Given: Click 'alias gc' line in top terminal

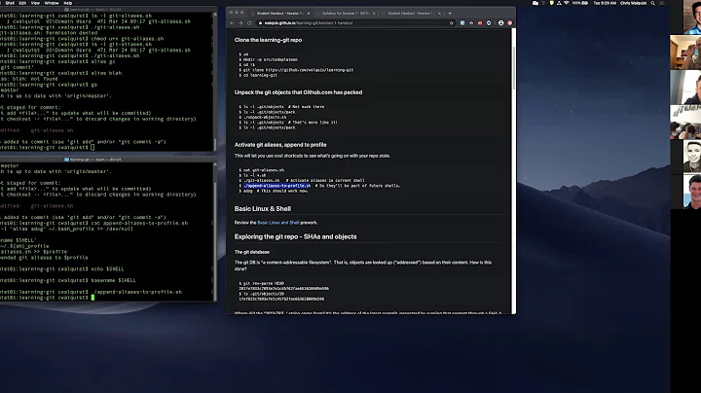Looking at the screenshot, I should (x=57, y=61).
